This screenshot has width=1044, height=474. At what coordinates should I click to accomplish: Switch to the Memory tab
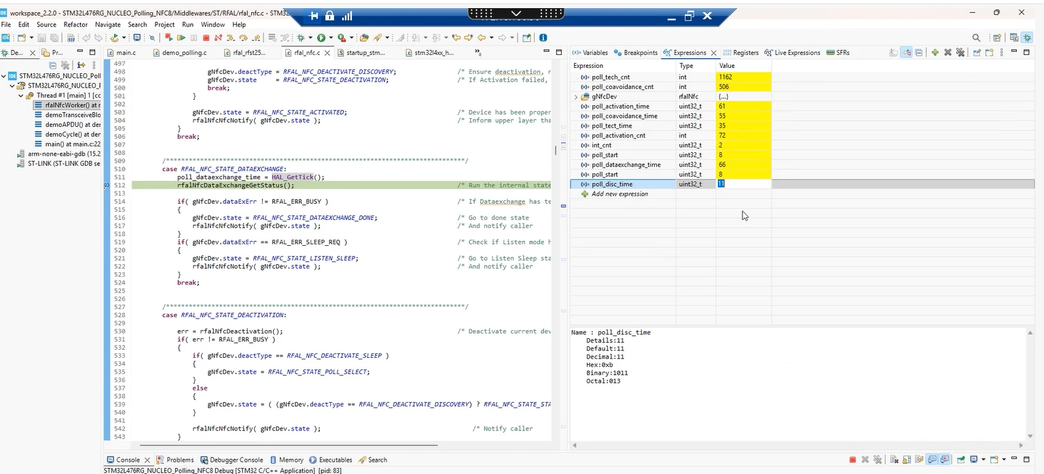click(x=287, y=460)
